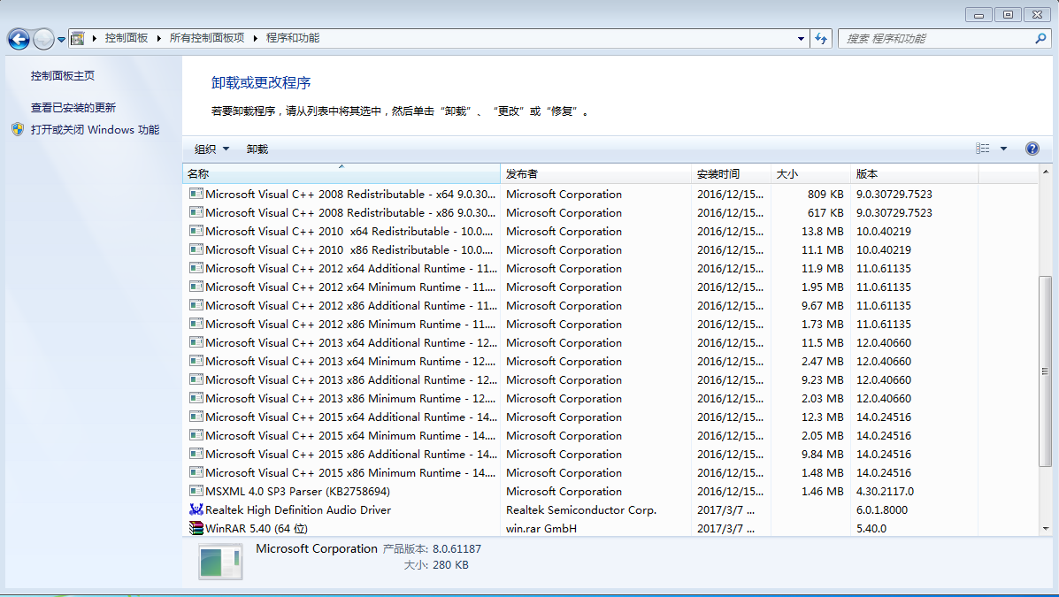This screenshot has height=597, width=1059.
Task: Click the MSXML 4.0 SP3 Parser icon
Action: pyautogui.click(x=196, y=492)
